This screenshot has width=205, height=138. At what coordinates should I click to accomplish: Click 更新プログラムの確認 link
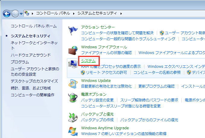pos(156,86)
